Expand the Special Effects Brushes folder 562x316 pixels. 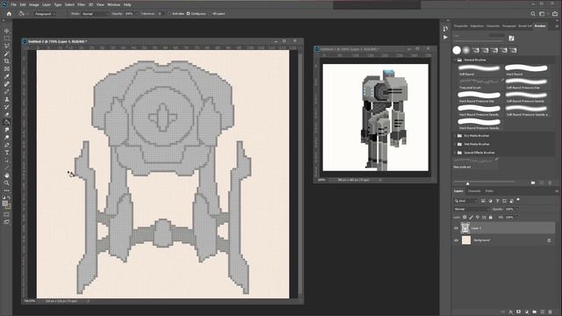tap(455, 153)
